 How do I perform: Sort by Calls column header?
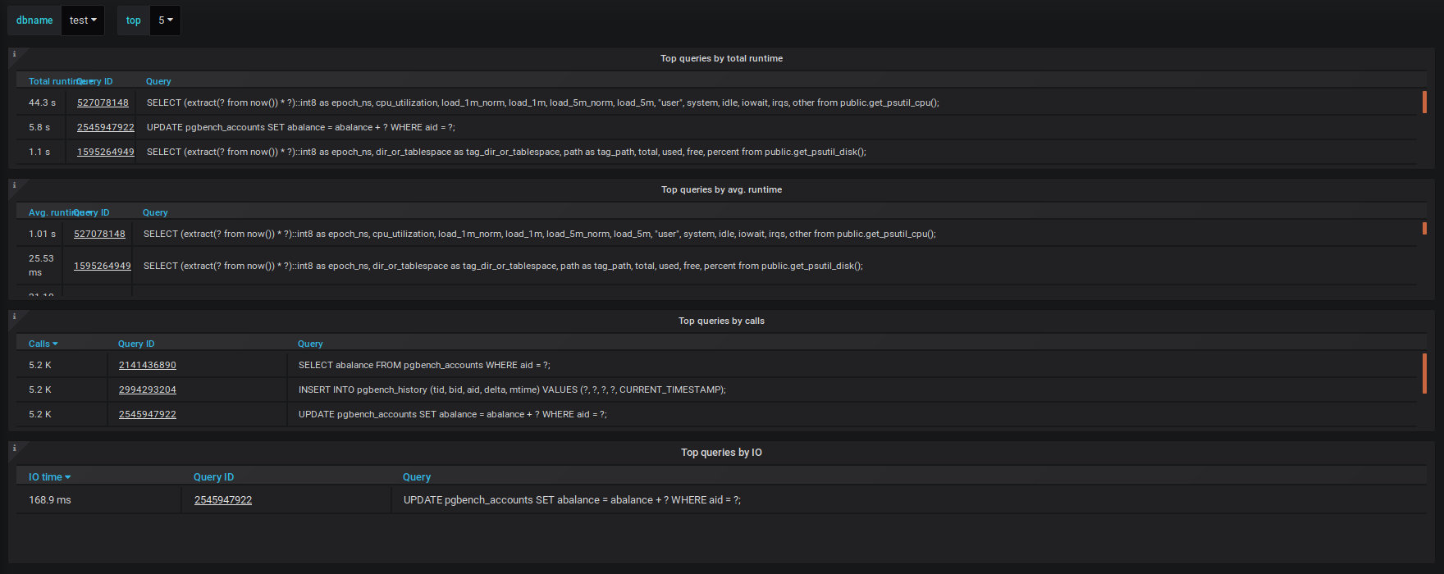point(43,344)
